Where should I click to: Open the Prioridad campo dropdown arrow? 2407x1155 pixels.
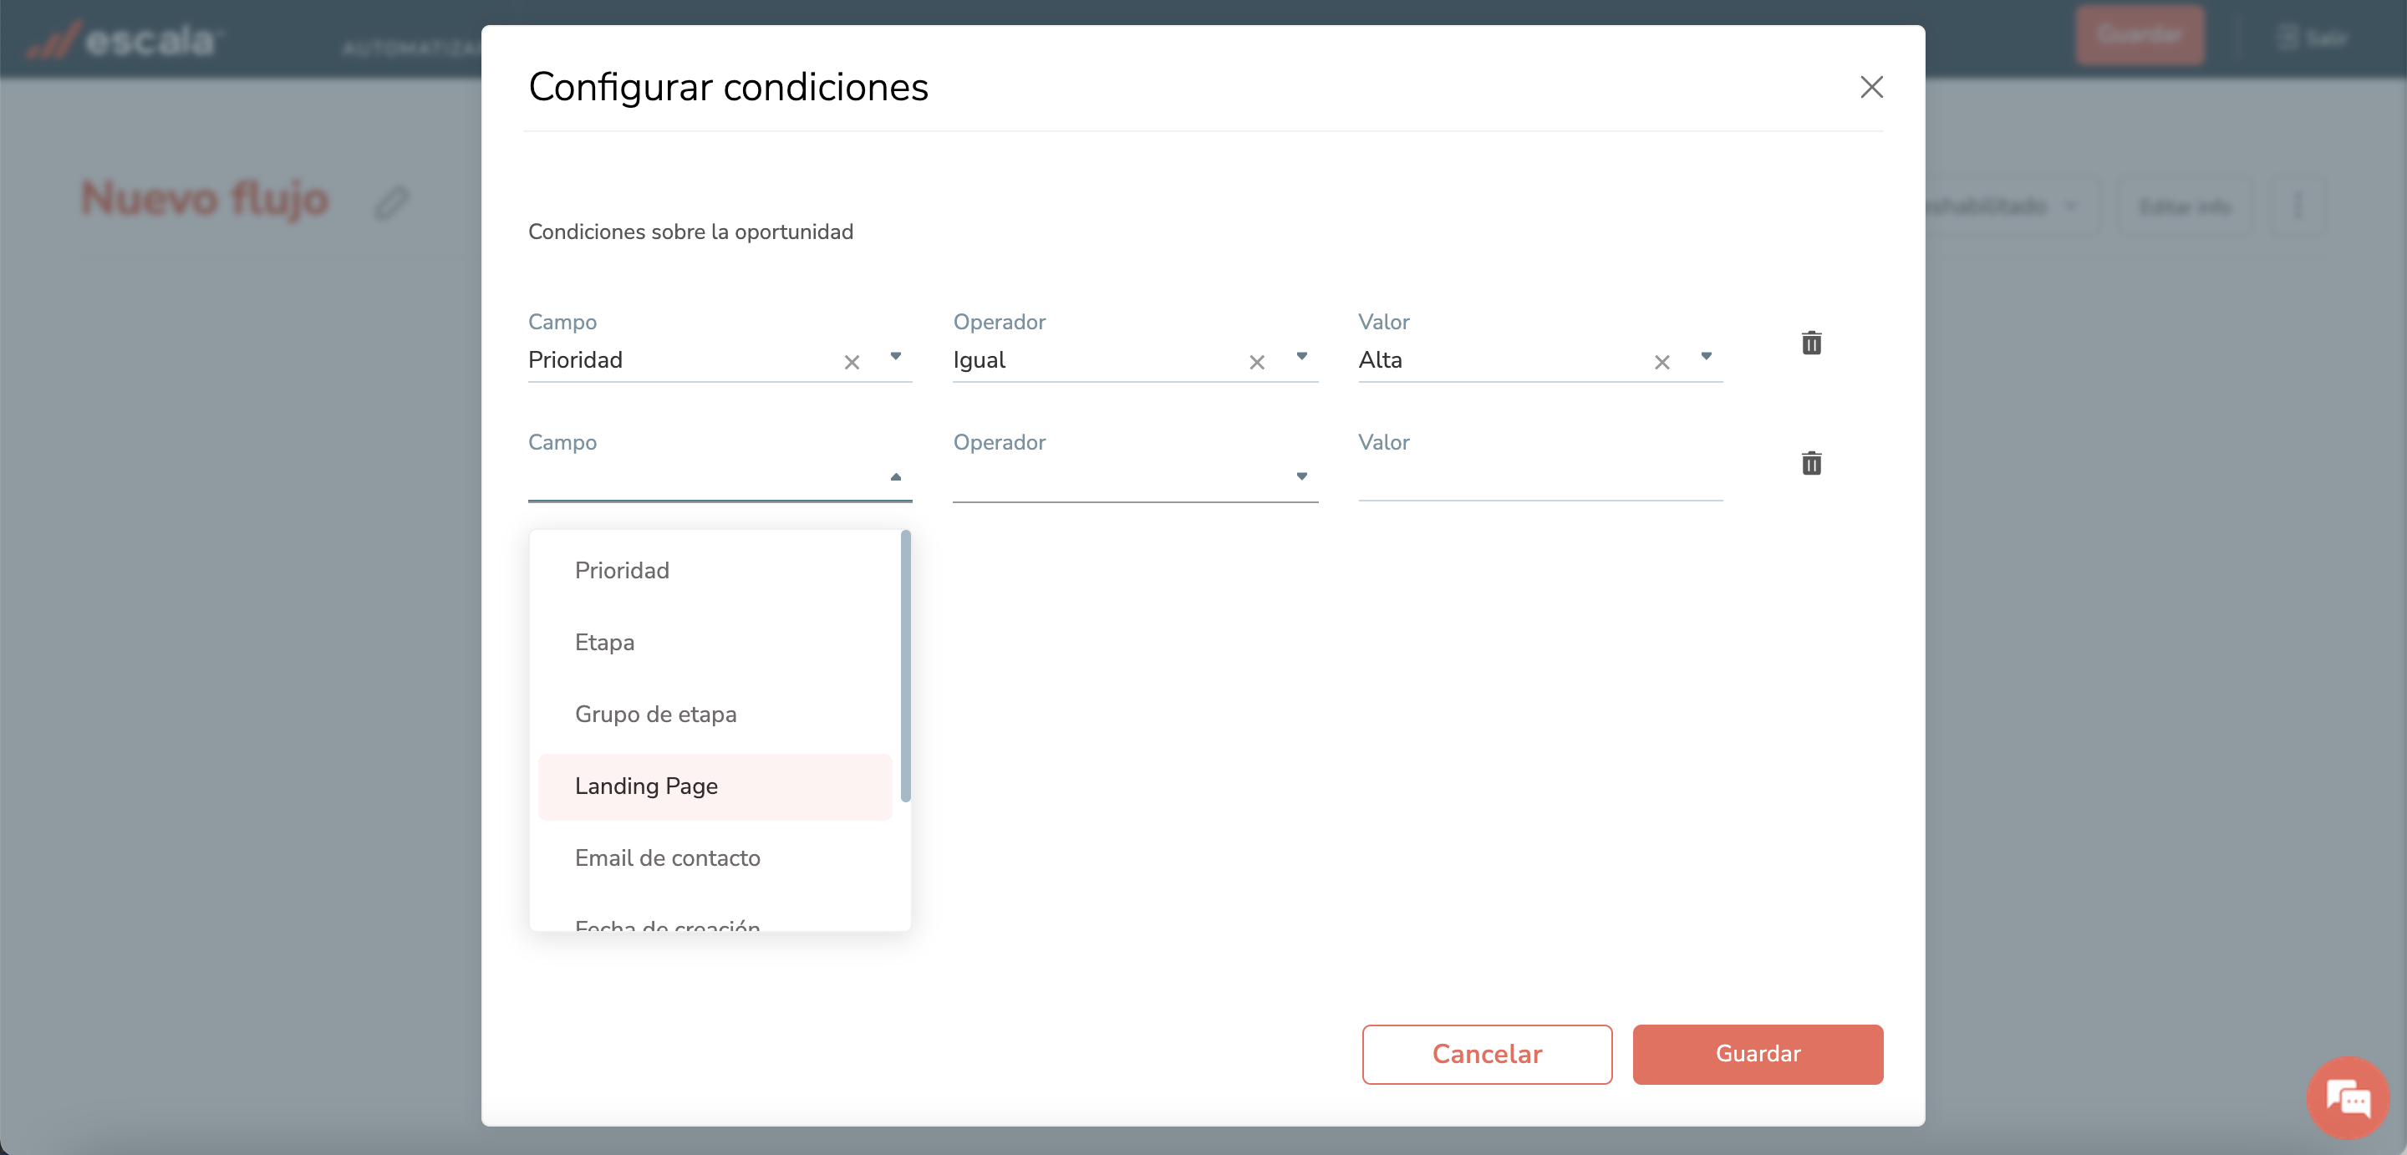(x=895, y=356)
